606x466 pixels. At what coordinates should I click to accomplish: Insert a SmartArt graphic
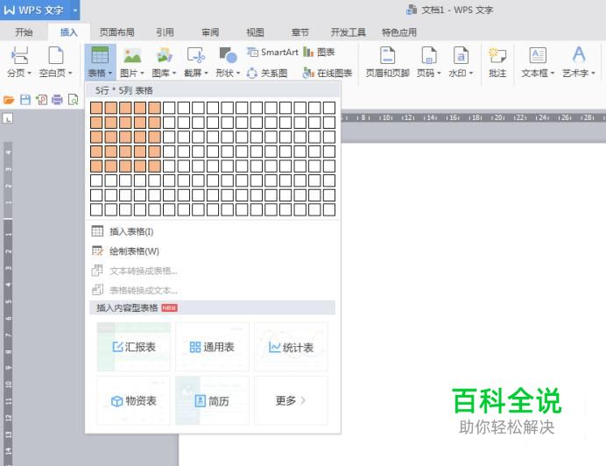(x=272, y=52)
